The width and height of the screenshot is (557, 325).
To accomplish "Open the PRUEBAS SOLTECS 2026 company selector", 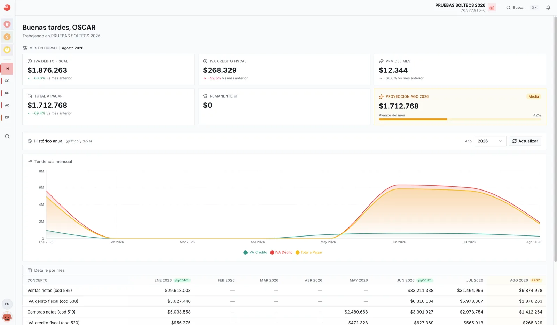I will tap(460, 8).
